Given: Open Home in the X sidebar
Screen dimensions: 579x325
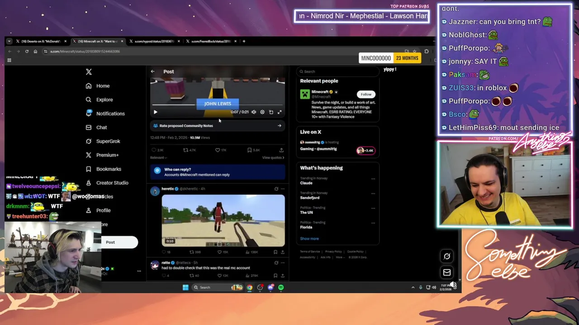Looking at the screenshot, I should (x=98, y=86).
